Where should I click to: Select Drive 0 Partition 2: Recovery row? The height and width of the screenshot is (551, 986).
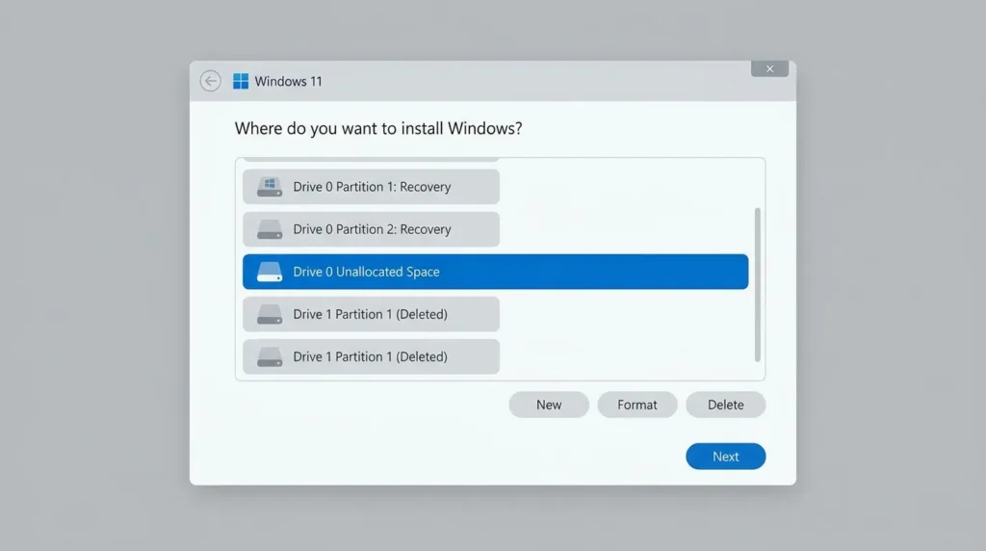371,229
